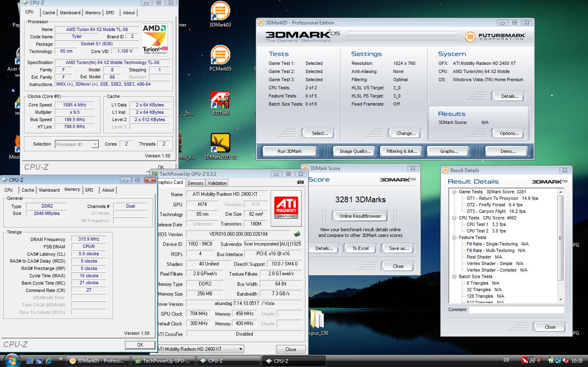Collapse the Batch Size Tests node

click(x=454, y=276)
